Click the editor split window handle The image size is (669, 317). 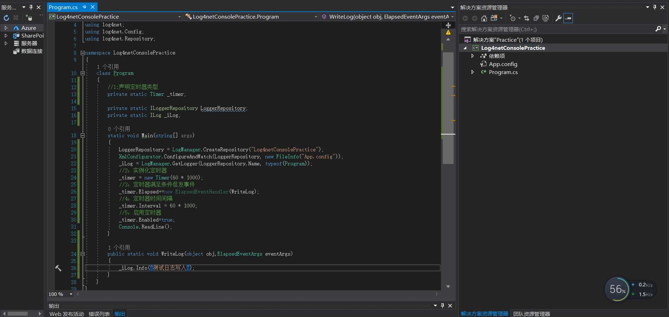pyautogui.click(x=448, y=25)
